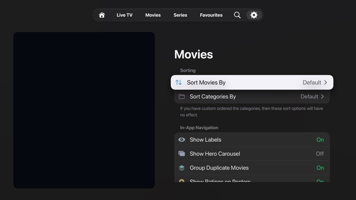This screenshot has height=200, width=356.
Task: Click the custom ordered categories note
Action: point(251,112)
